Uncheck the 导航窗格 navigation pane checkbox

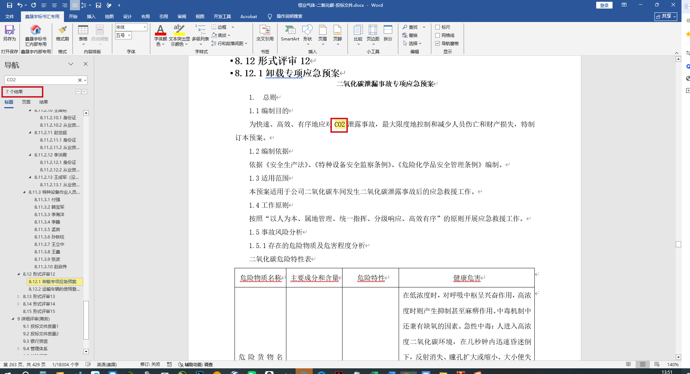pos(438,44)
